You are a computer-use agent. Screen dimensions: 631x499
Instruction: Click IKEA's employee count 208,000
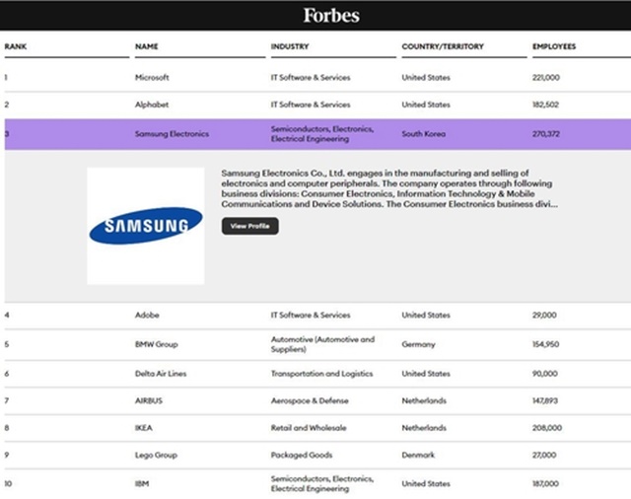pos(547,428)
